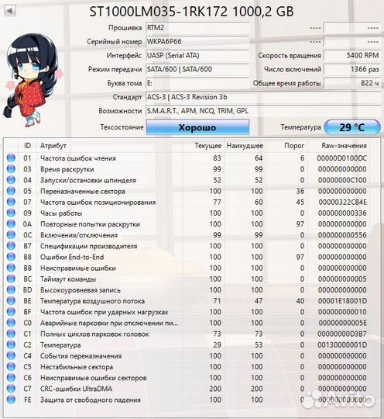Select raw value 0000000005E
This screenshot has height=419, width=384.
[342, 323]
